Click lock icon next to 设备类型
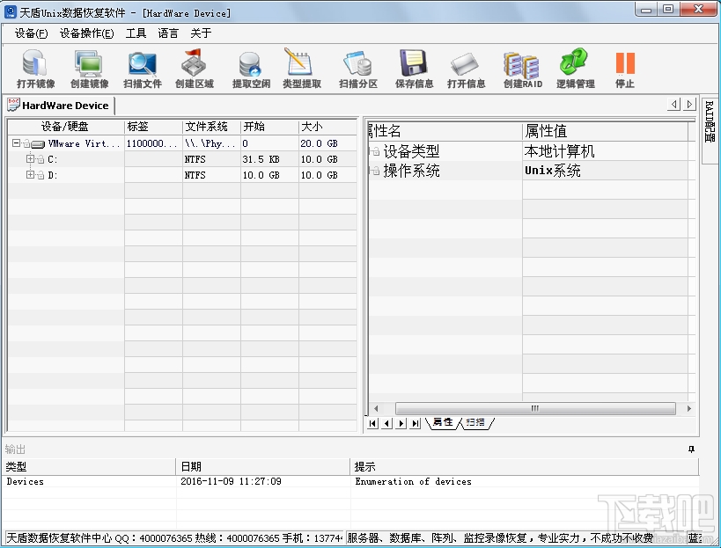 coord(376,151)
